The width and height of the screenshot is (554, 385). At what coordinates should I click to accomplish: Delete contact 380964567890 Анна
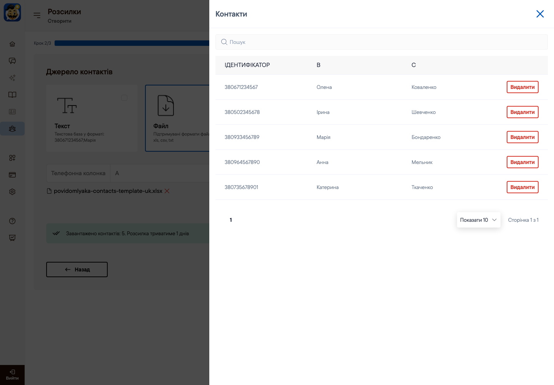point(522,162)
